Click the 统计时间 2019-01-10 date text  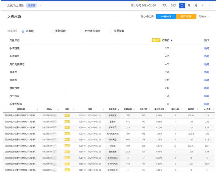143,5
